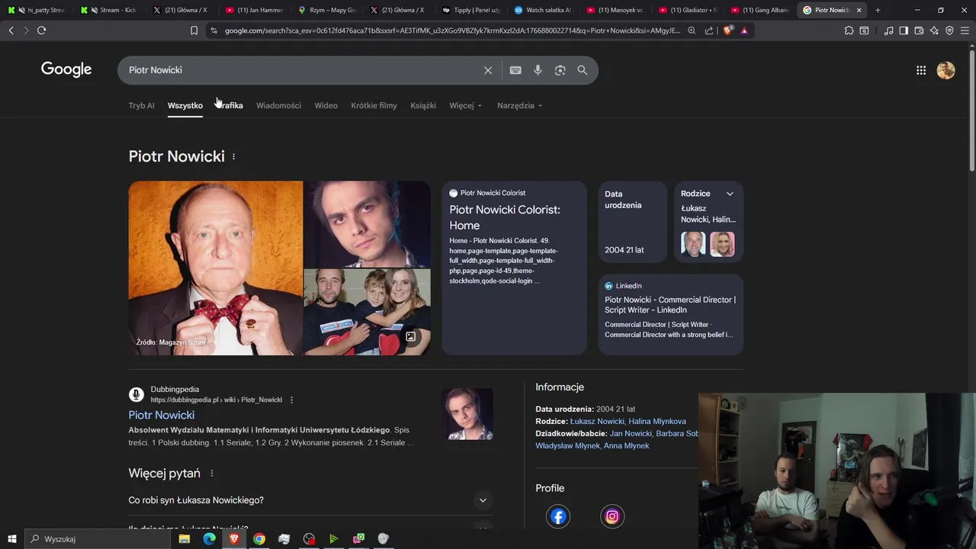Screen dimensions: 976x549
Task: Click the browser address bar URL
Action: click(x=452, y=30)
